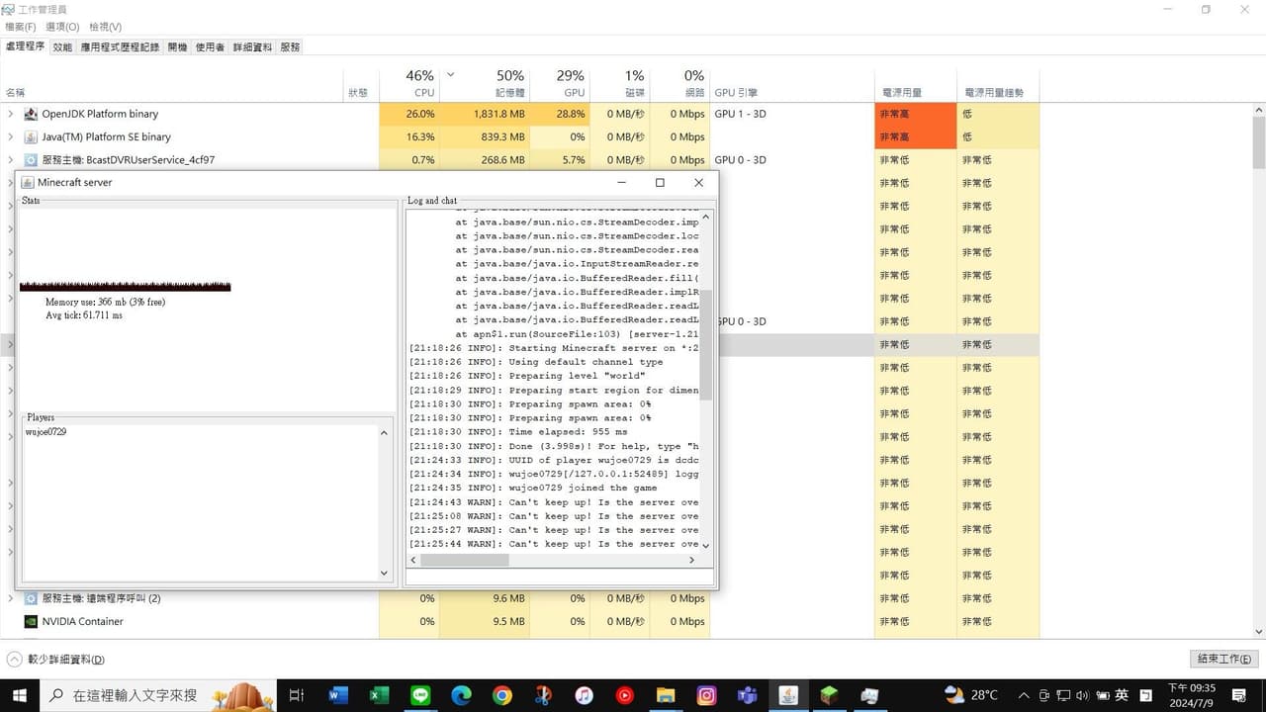Open Microsoft Edge from the taskbar
1266x712 pixels.
coord(462,695)
